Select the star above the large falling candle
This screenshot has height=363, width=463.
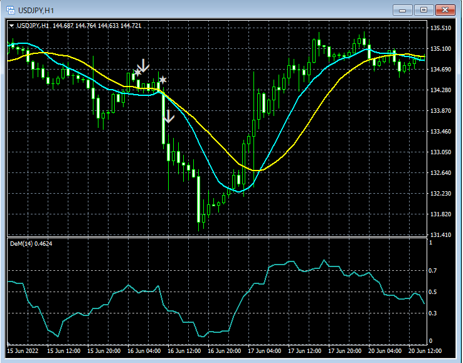coord(162,80)
